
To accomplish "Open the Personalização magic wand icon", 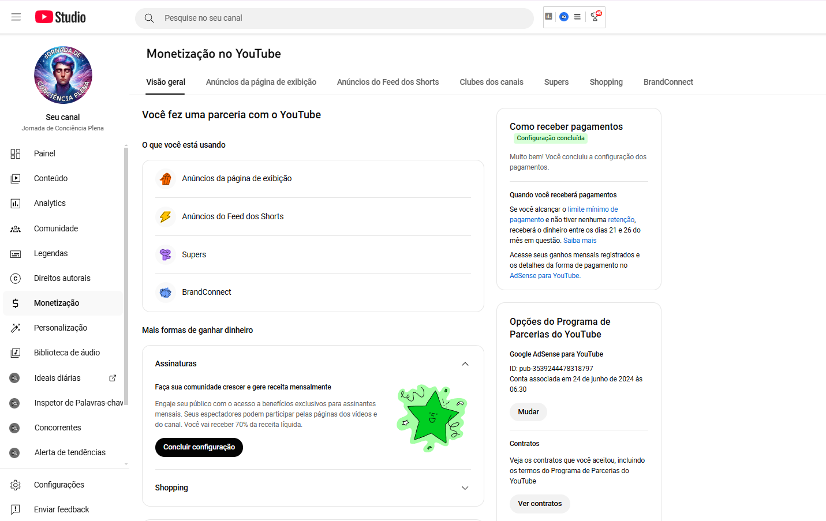I will point(16,328).
